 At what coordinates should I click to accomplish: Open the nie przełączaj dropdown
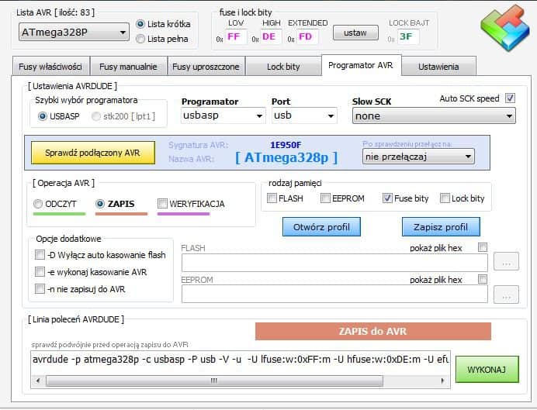pos(418,157)
